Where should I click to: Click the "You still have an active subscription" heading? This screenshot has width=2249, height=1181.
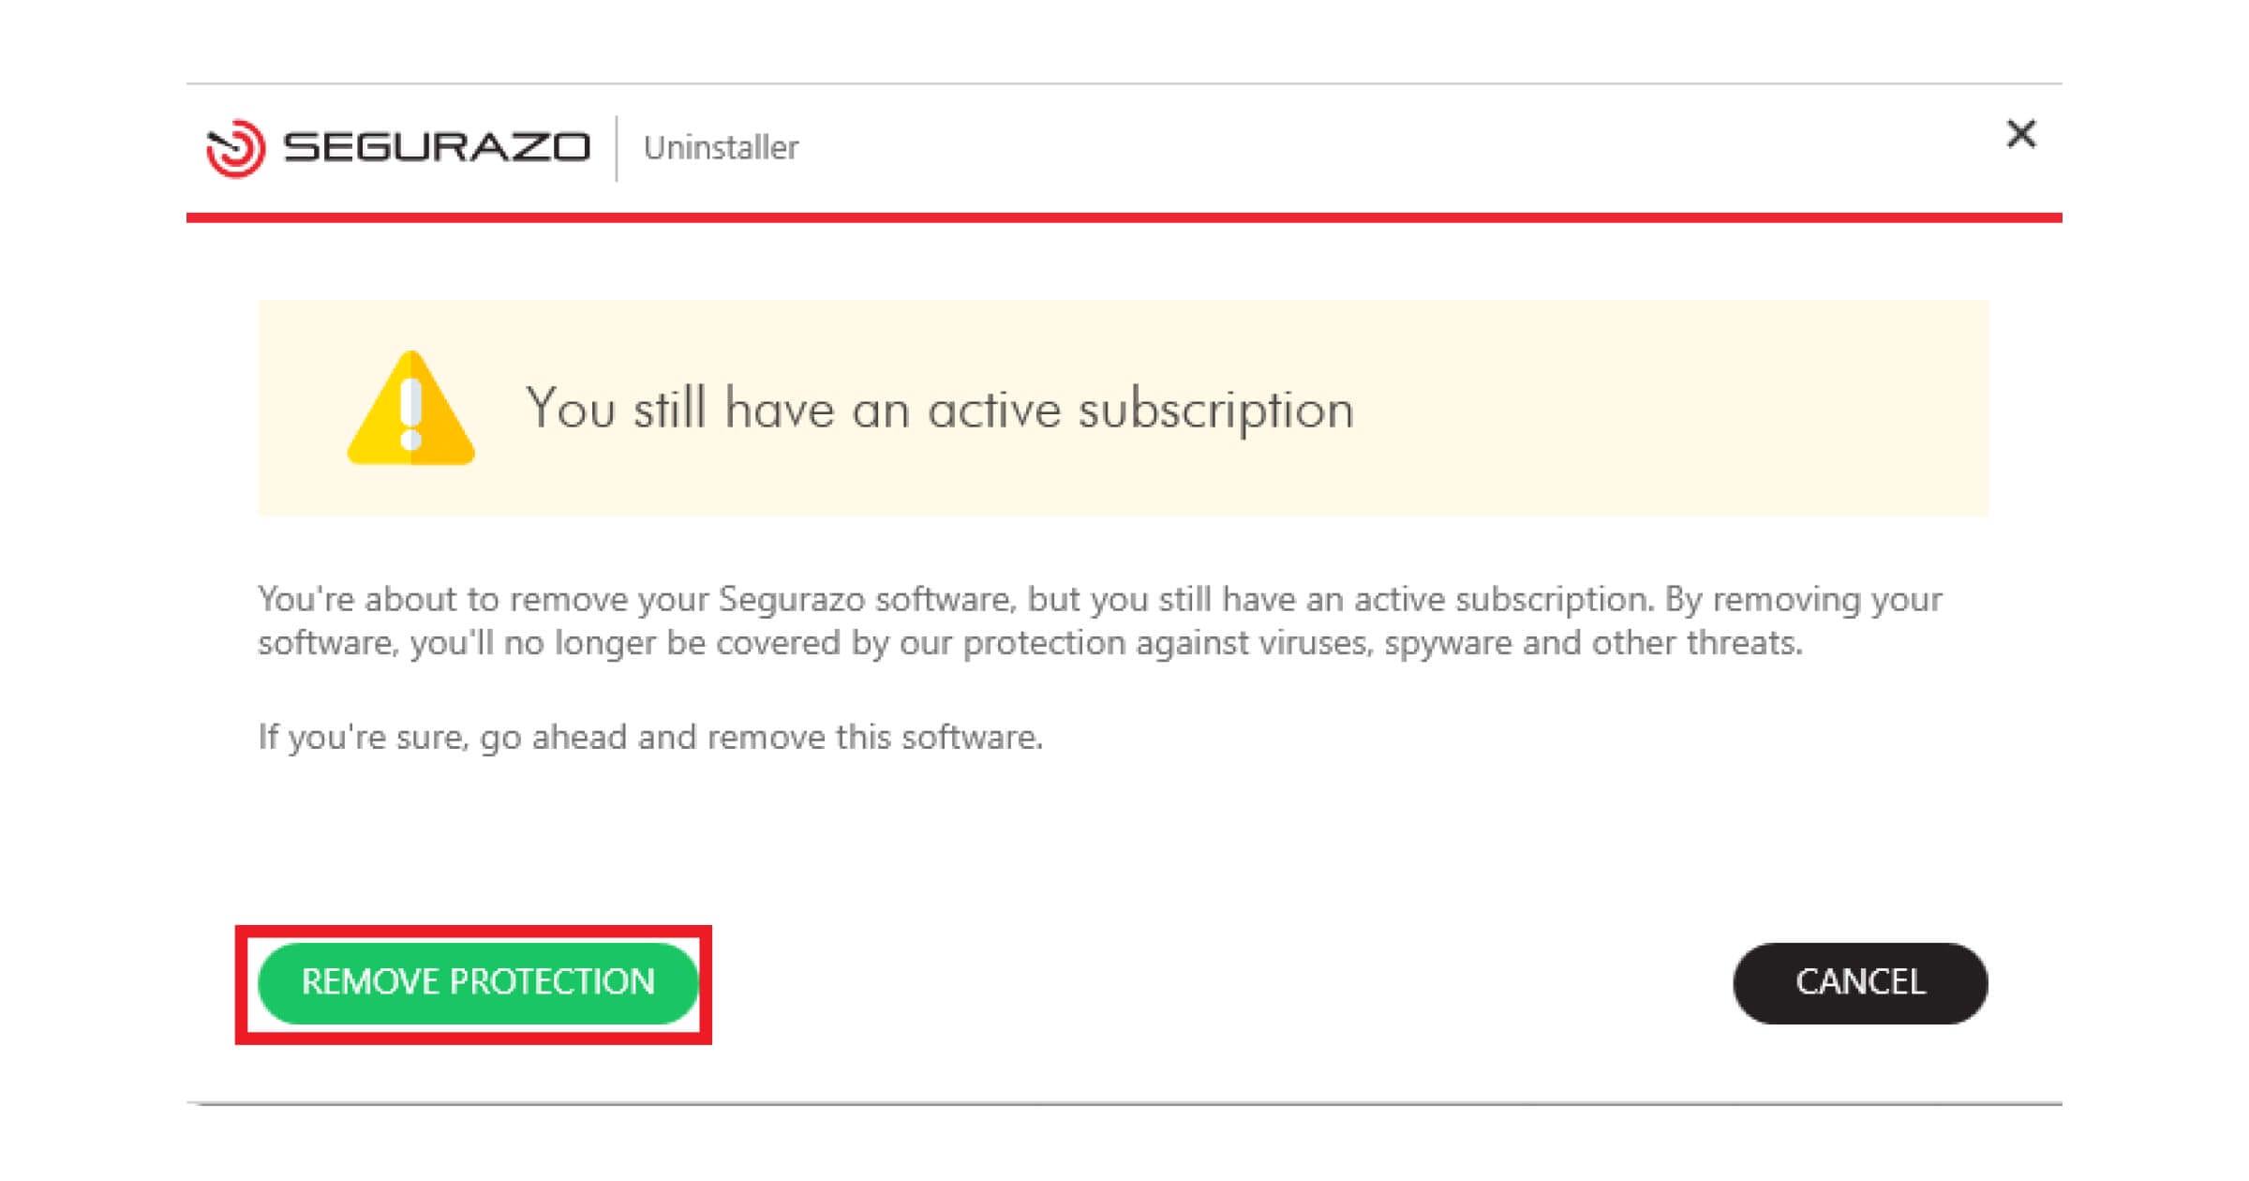(940, 409)
